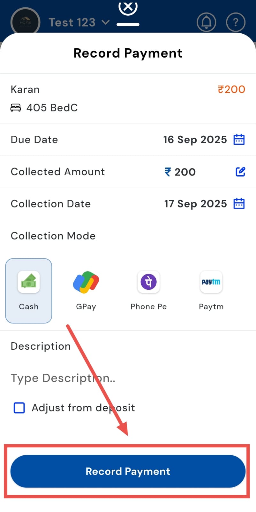Enable the Adjust from deposit checkbox

(x=19, y=408)
